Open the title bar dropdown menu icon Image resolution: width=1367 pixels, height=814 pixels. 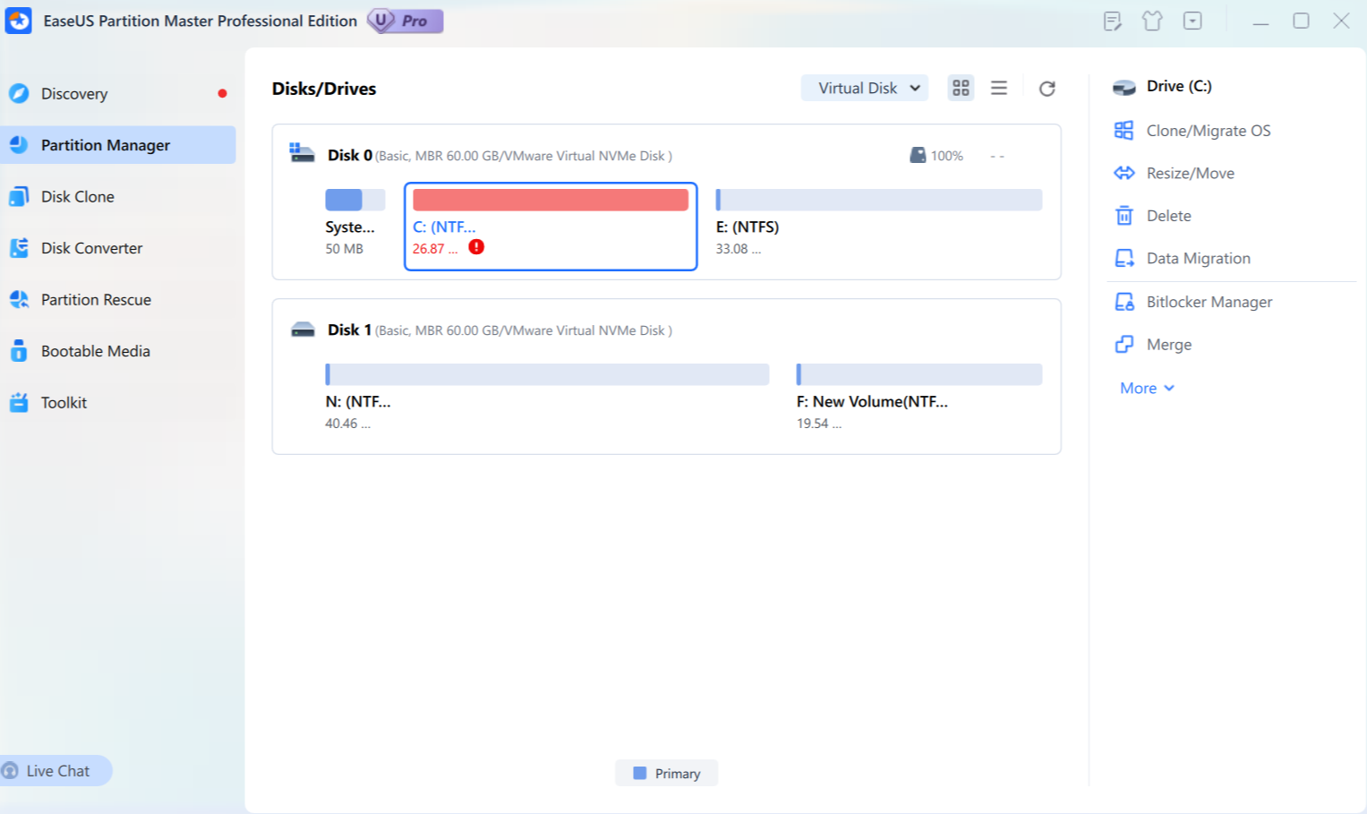1192,21
